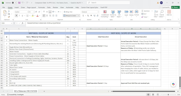Apply the yellow Fill Color swatch

33,16
